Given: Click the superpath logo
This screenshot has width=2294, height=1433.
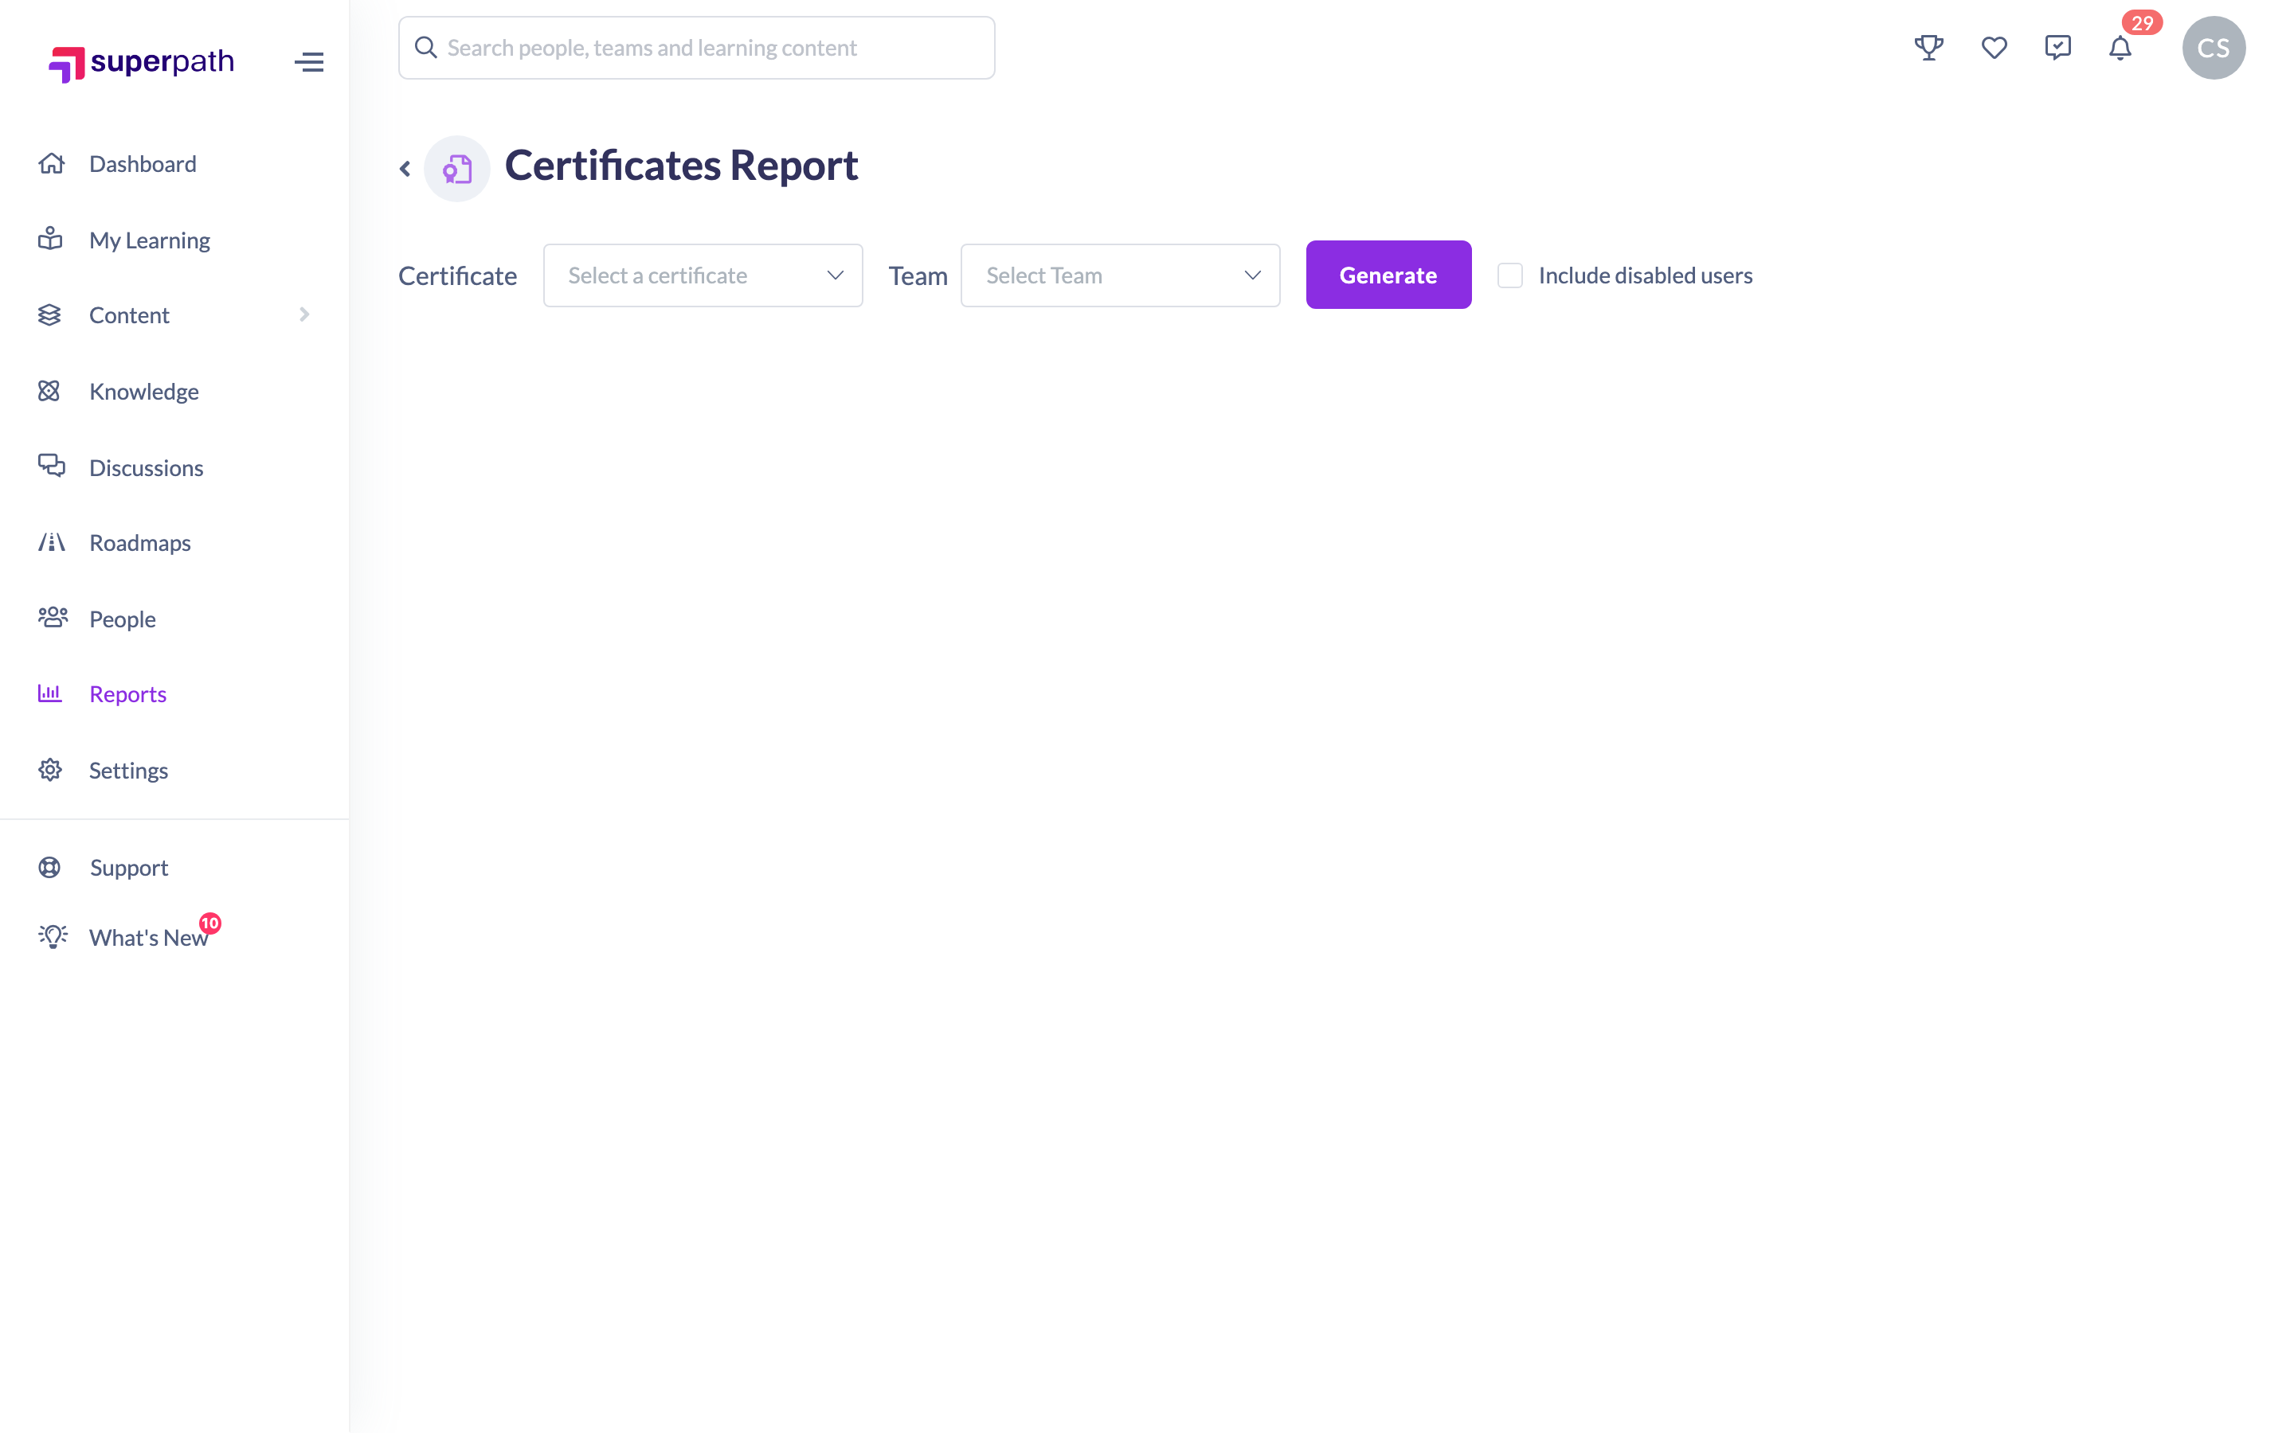Looking at the screenshot, I should coord(141,63).
